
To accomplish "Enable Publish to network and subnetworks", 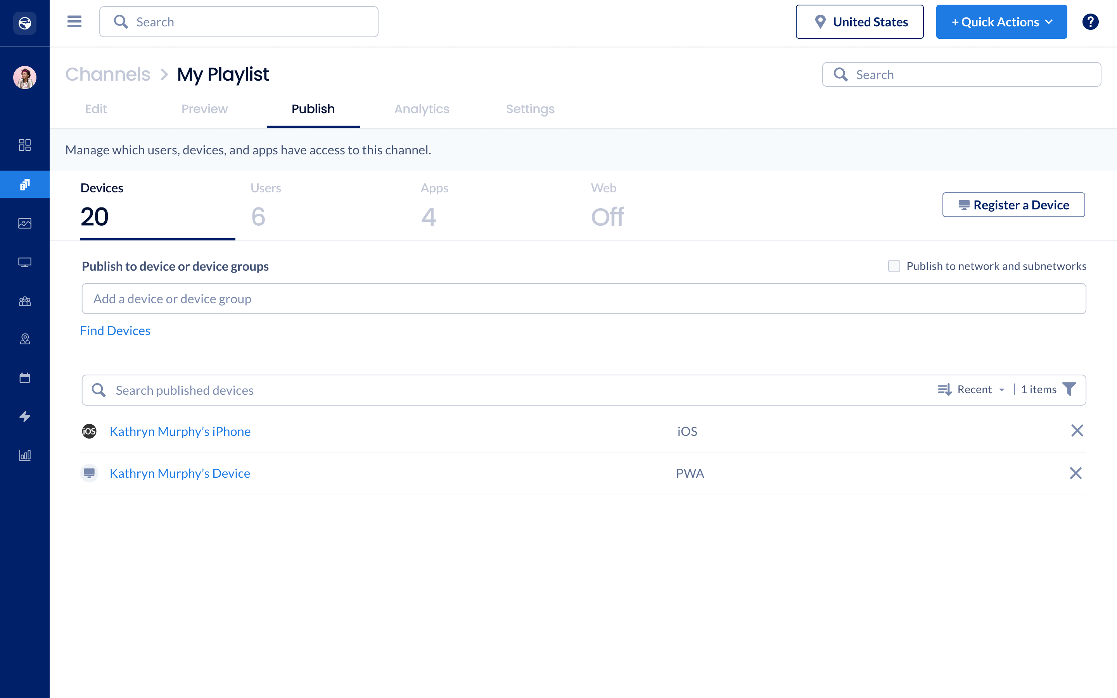I will point(894,266).
